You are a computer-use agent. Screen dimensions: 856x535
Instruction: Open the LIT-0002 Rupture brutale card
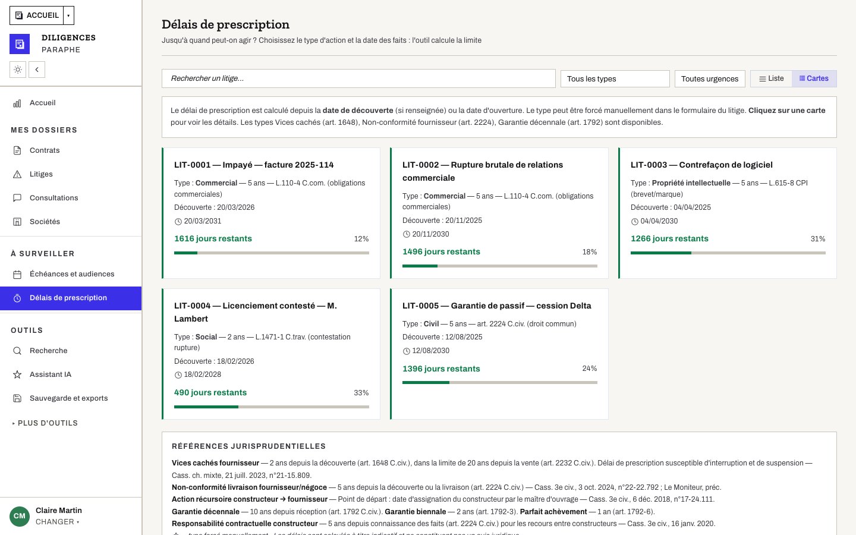(x=499, y=213)
